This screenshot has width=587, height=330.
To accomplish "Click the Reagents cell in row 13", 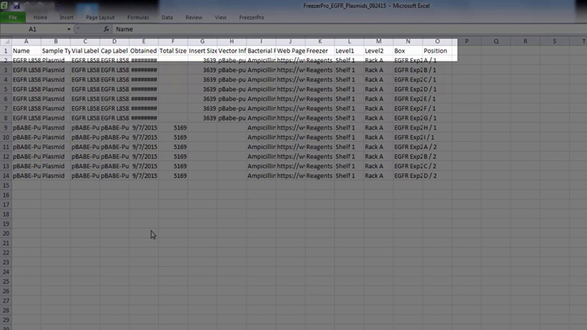I will 320,166.
